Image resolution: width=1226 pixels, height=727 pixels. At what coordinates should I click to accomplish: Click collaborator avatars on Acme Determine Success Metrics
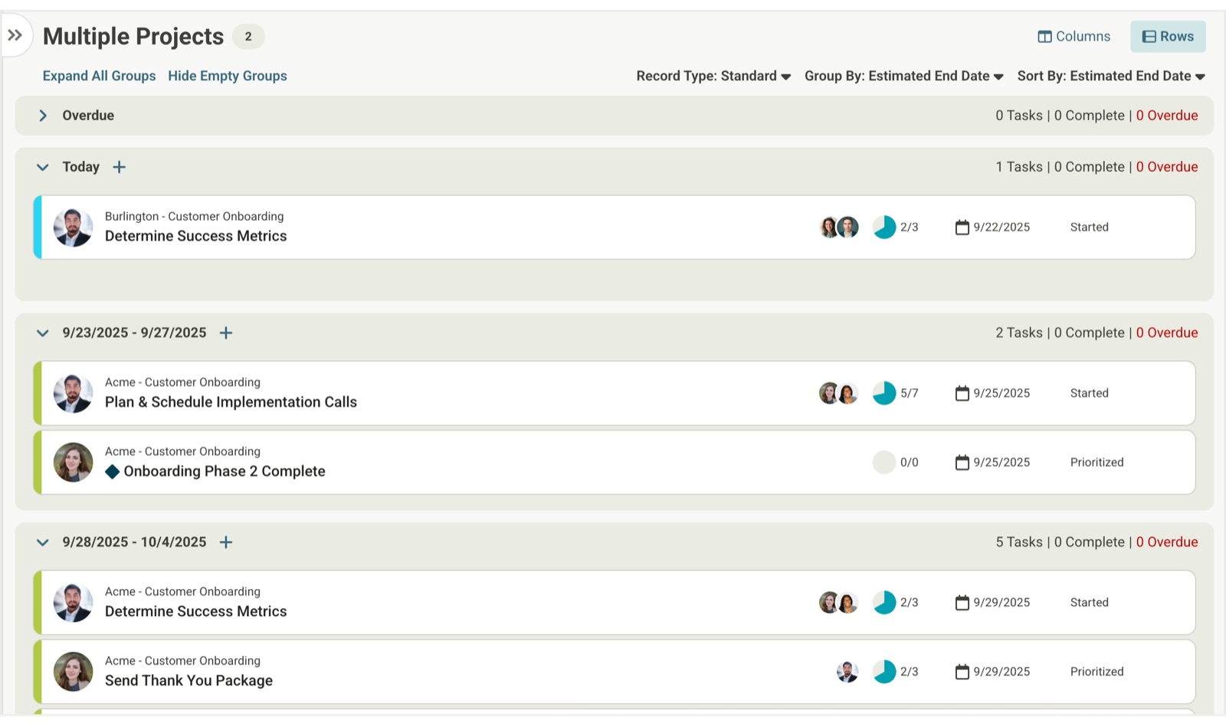click(838, 602)
